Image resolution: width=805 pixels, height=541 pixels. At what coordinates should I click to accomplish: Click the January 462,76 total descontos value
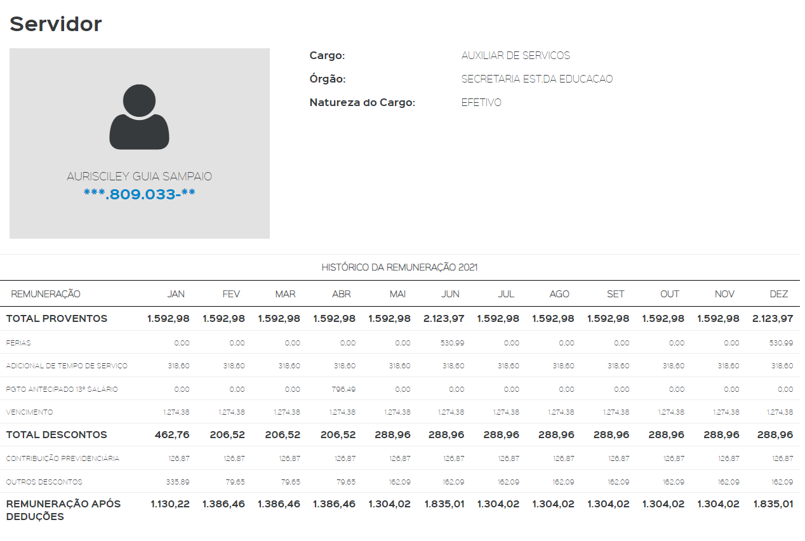[x=172, y=435]
